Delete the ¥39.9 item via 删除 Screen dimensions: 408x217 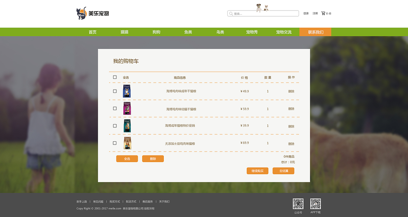pos(291,126)
